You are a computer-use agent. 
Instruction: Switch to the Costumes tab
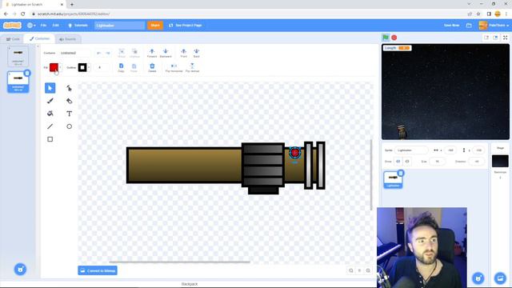tap(39, 38)
